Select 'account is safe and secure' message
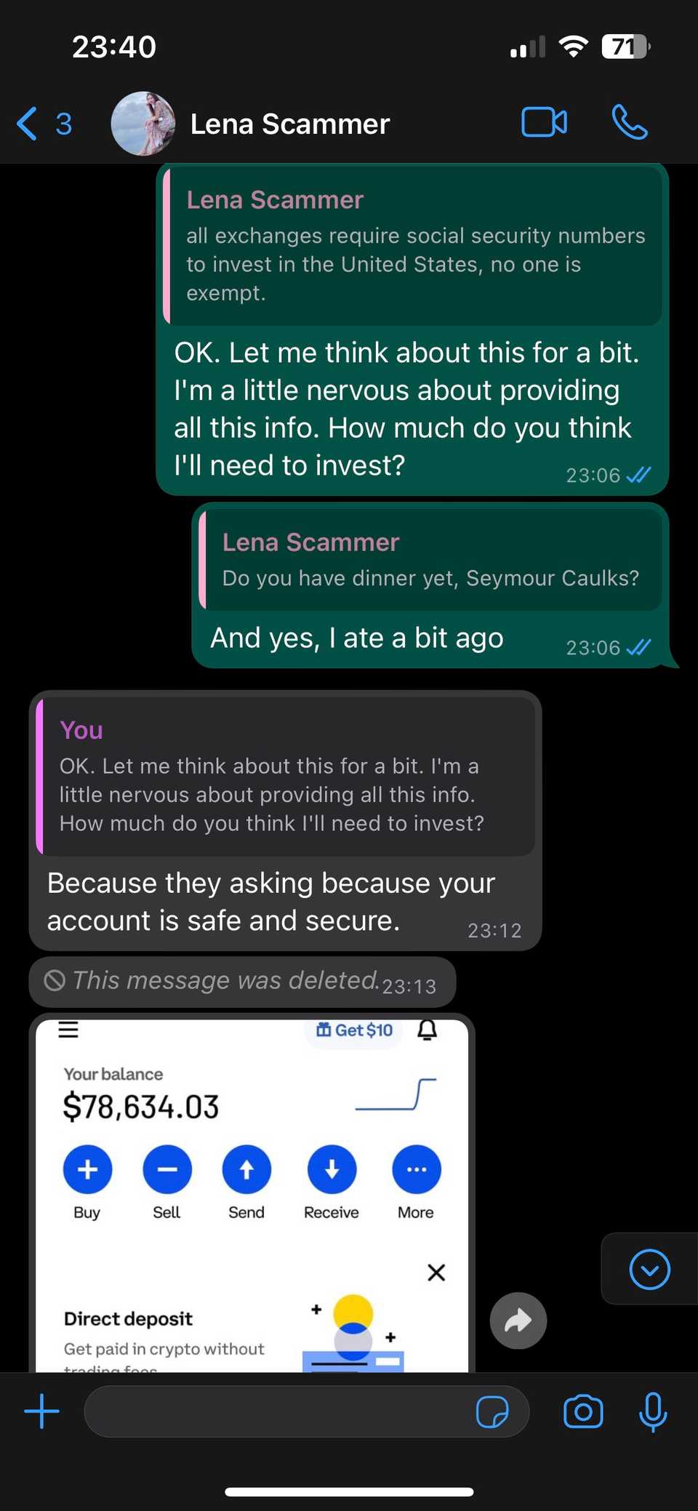The height and width of the screenshot is (1511, 698). pos(270,902)
